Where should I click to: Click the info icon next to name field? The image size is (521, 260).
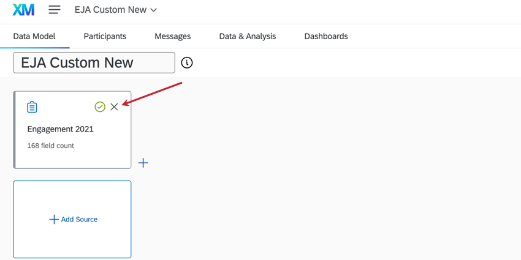click(187, 62)
